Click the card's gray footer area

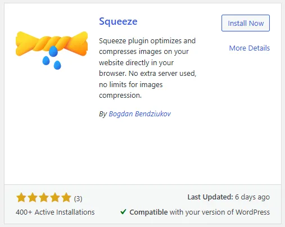coord(143,204)
